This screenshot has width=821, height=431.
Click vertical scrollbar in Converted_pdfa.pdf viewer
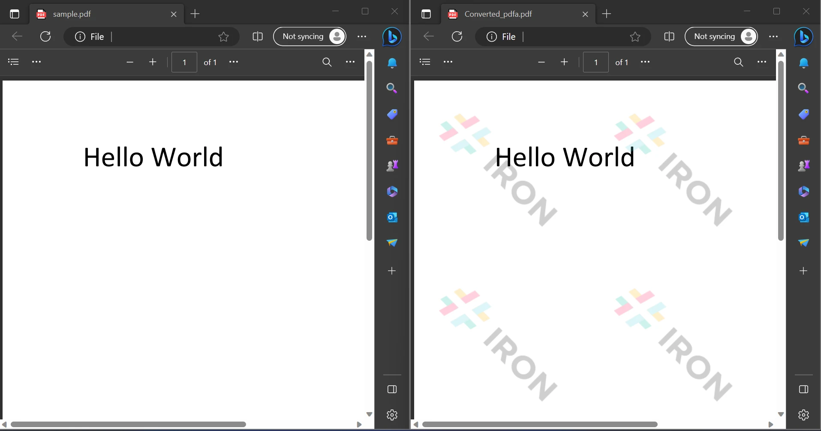[x=781, y=151]
